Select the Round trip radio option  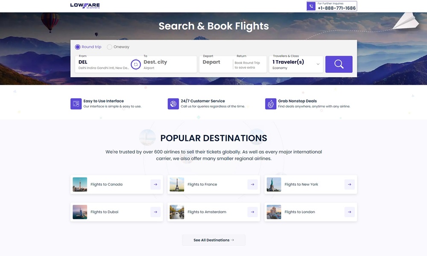pos(78,47)
